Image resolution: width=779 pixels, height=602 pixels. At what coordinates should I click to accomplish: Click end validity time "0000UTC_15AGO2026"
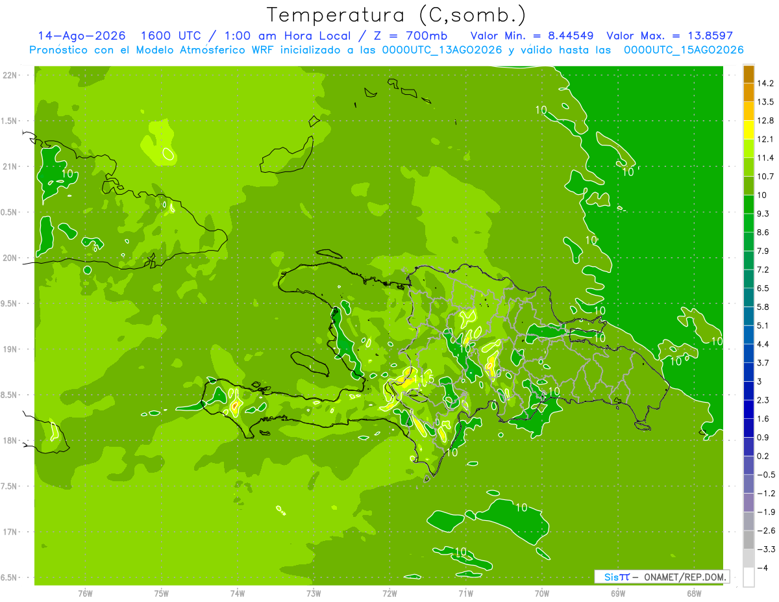point(684,50)
